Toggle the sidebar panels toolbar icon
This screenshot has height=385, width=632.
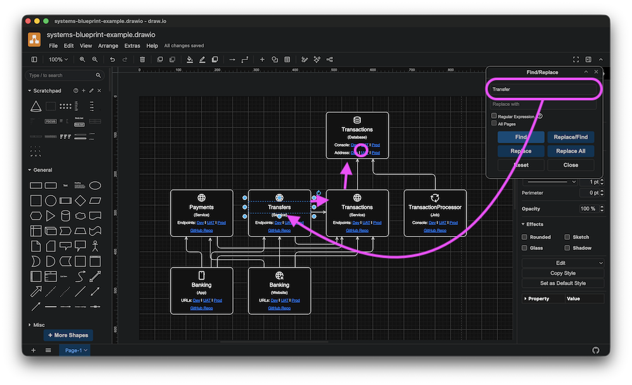pyautogui.click(x=34, y=59)
